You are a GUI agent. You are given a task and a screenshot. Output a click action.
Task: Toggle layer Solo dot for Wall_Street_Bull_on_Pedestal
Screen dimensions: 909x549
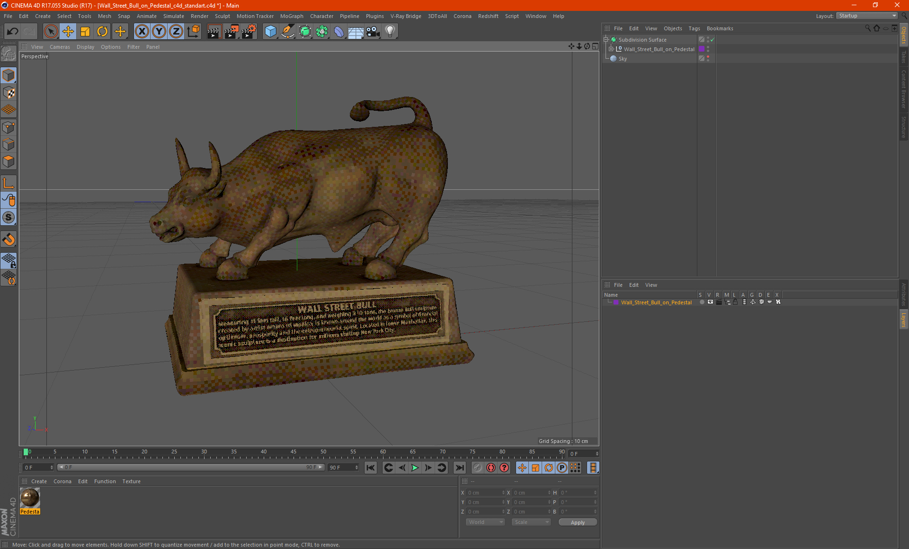point(702,302)
